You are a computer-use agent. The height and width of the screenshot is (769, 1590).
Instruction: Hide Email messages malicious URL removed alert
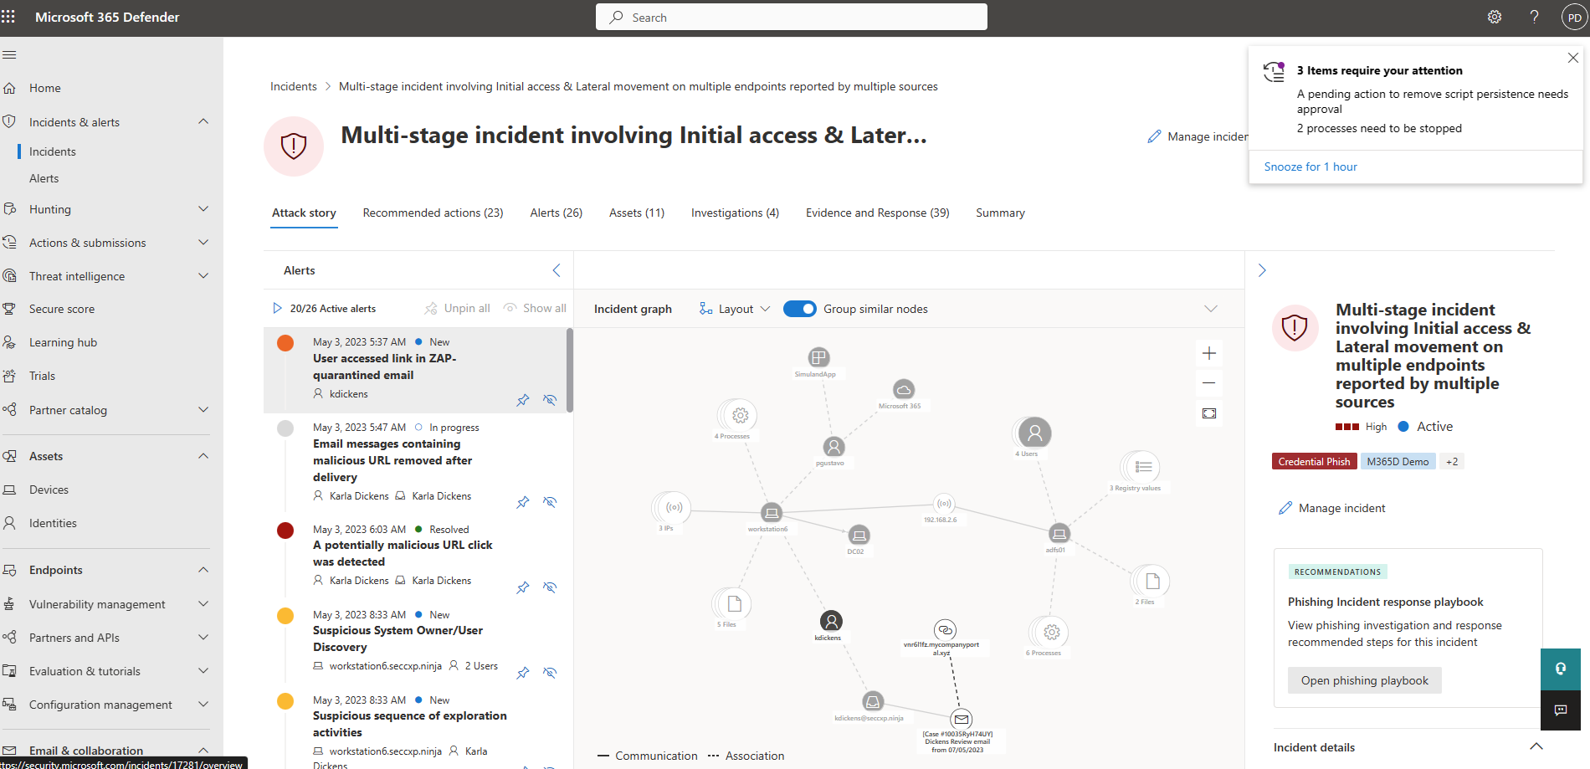click(550, 502)
